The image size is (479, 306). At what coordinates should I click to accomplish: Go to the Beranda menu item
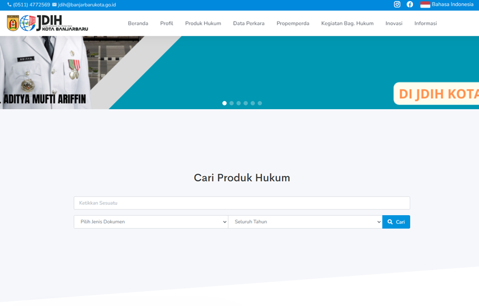click(138, 23)
